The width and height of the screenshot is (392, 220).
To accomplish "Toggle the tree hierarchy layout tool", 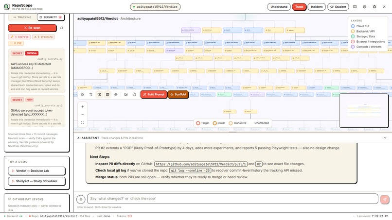I will pyautogui.click(x=99, y=94).
